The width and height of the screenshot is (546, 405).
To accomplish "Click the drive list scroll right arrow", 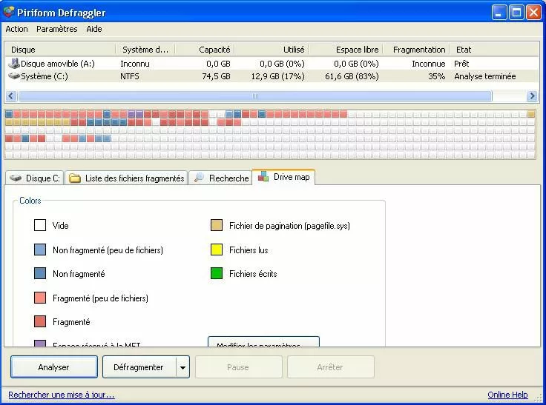I will (x=532, y=96).
